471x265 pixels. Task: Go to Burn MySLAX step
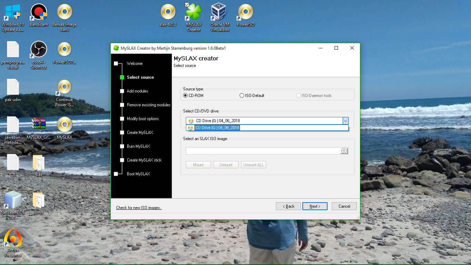tap(138, 146)
